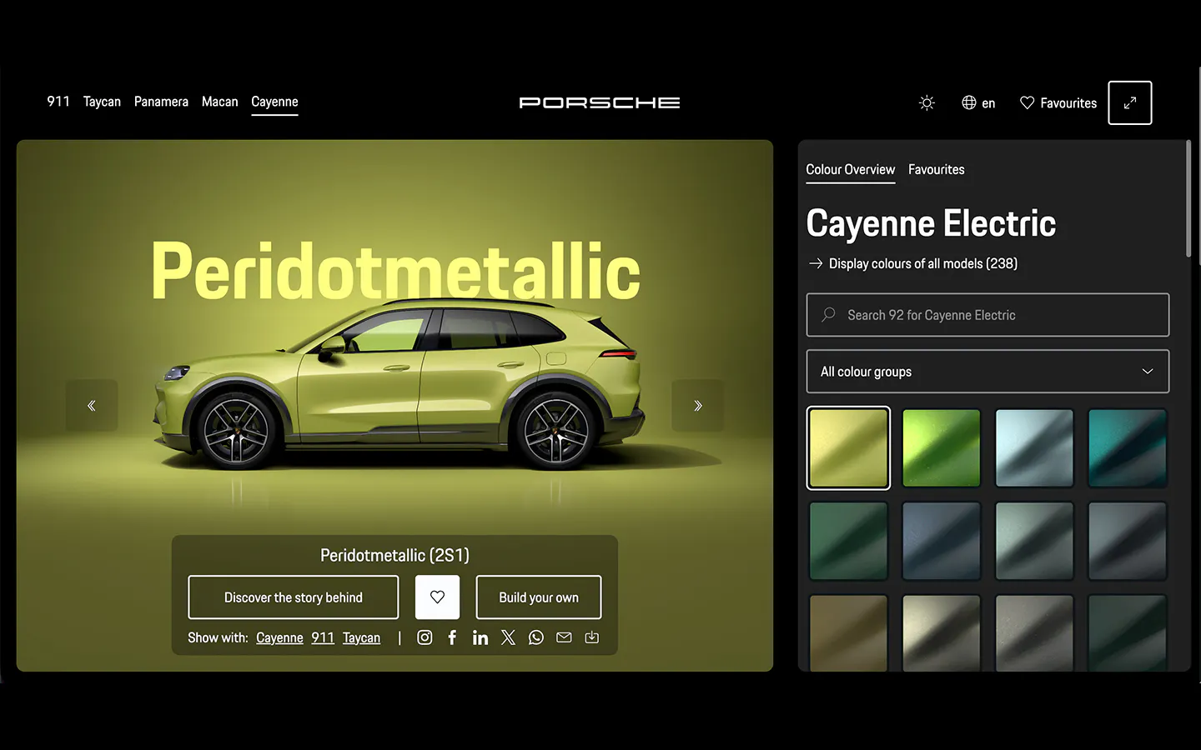Enter fullscreen with expand arrows button
This screenshot has width=1201, height=750.
tap(1129, 102)
